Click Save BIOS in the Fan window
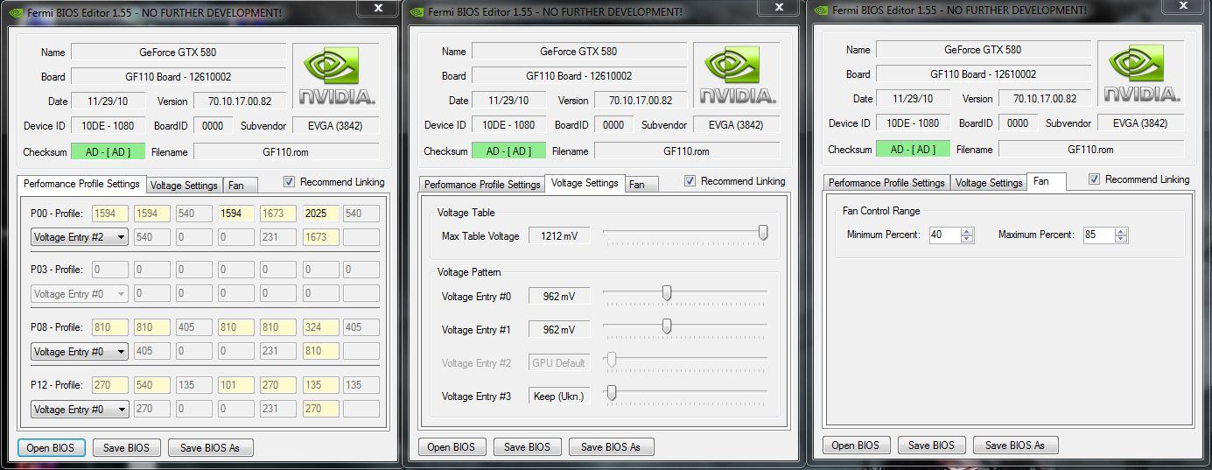This screenshot has height=470, width=1212. pyautogui.click(x=932, y=445)
